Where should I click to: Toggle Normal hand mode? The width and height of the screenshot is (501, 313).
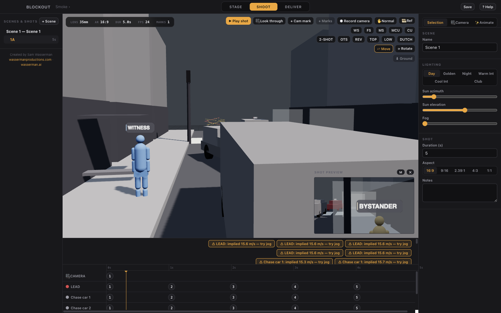tap(385, 21)
